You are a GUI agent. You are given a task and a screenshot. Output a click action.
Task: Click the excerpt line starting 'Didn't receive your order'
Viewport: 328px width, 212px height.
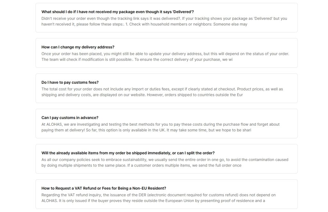164,19
